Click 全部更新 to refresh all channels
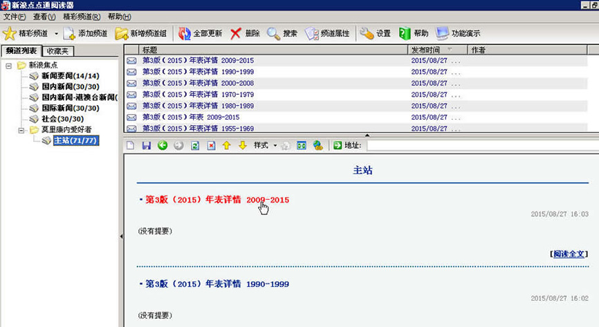599x327 pixels. (x=200, y=34)
